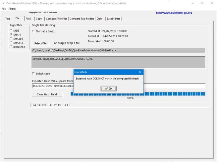The height and width of the screenshot is (162, 217).
Task: Switch to the FileS tab
Action: pos(28,19)
